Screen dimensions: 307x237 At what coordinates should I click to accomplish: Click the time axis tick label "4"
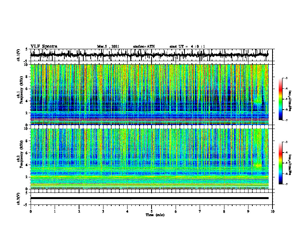tap(128, 211)
